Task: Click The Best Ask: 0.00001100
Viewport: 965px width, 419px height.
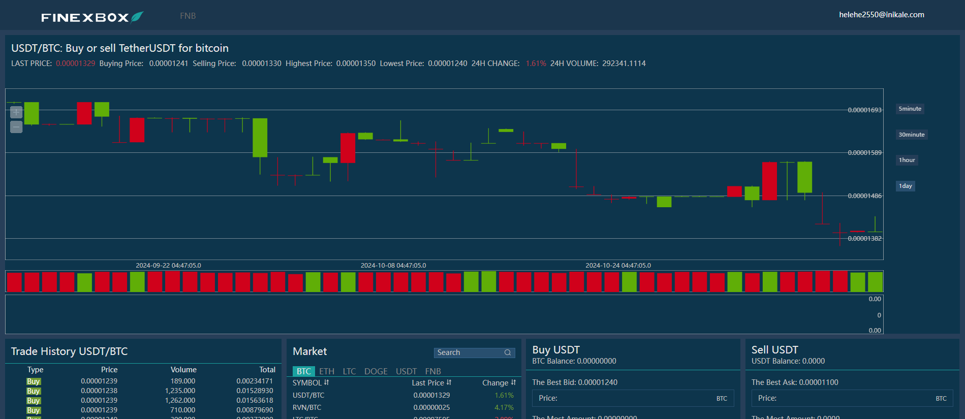Action: click(795, 382)
